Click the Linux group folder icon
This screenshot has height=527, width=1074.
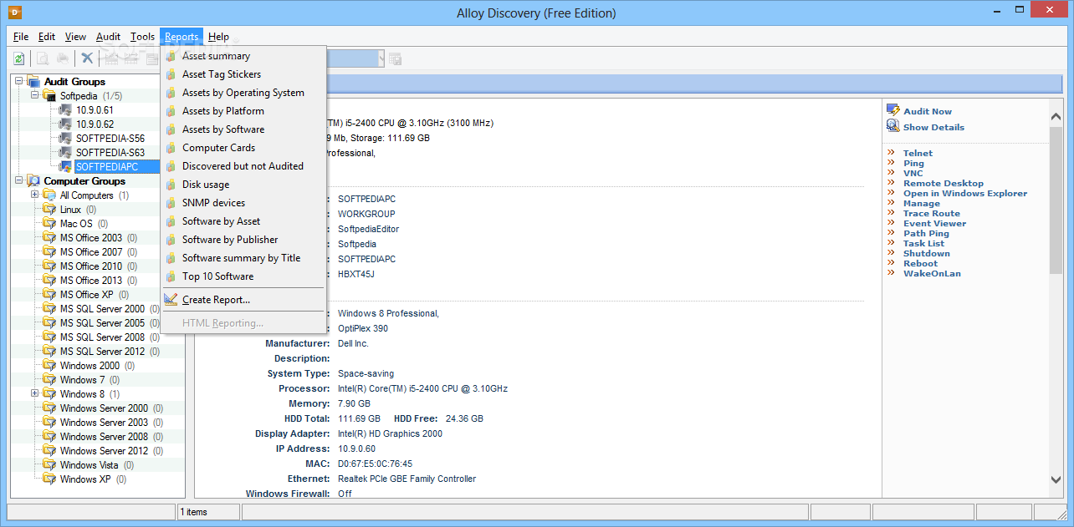coord(49,210)
